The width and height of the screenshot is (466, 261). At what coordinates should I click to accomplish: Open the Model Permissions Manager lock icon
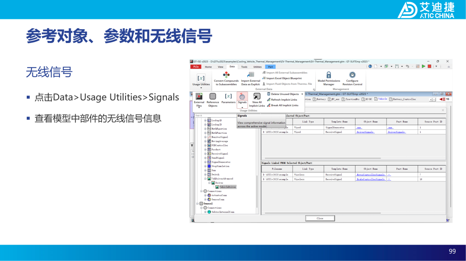328,75
